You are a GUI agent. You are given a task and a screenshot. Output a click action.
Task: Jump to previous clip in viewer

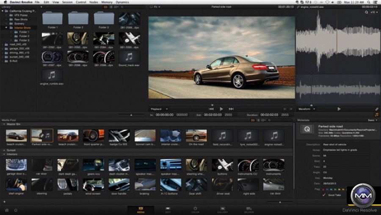(x=211, y=109)
